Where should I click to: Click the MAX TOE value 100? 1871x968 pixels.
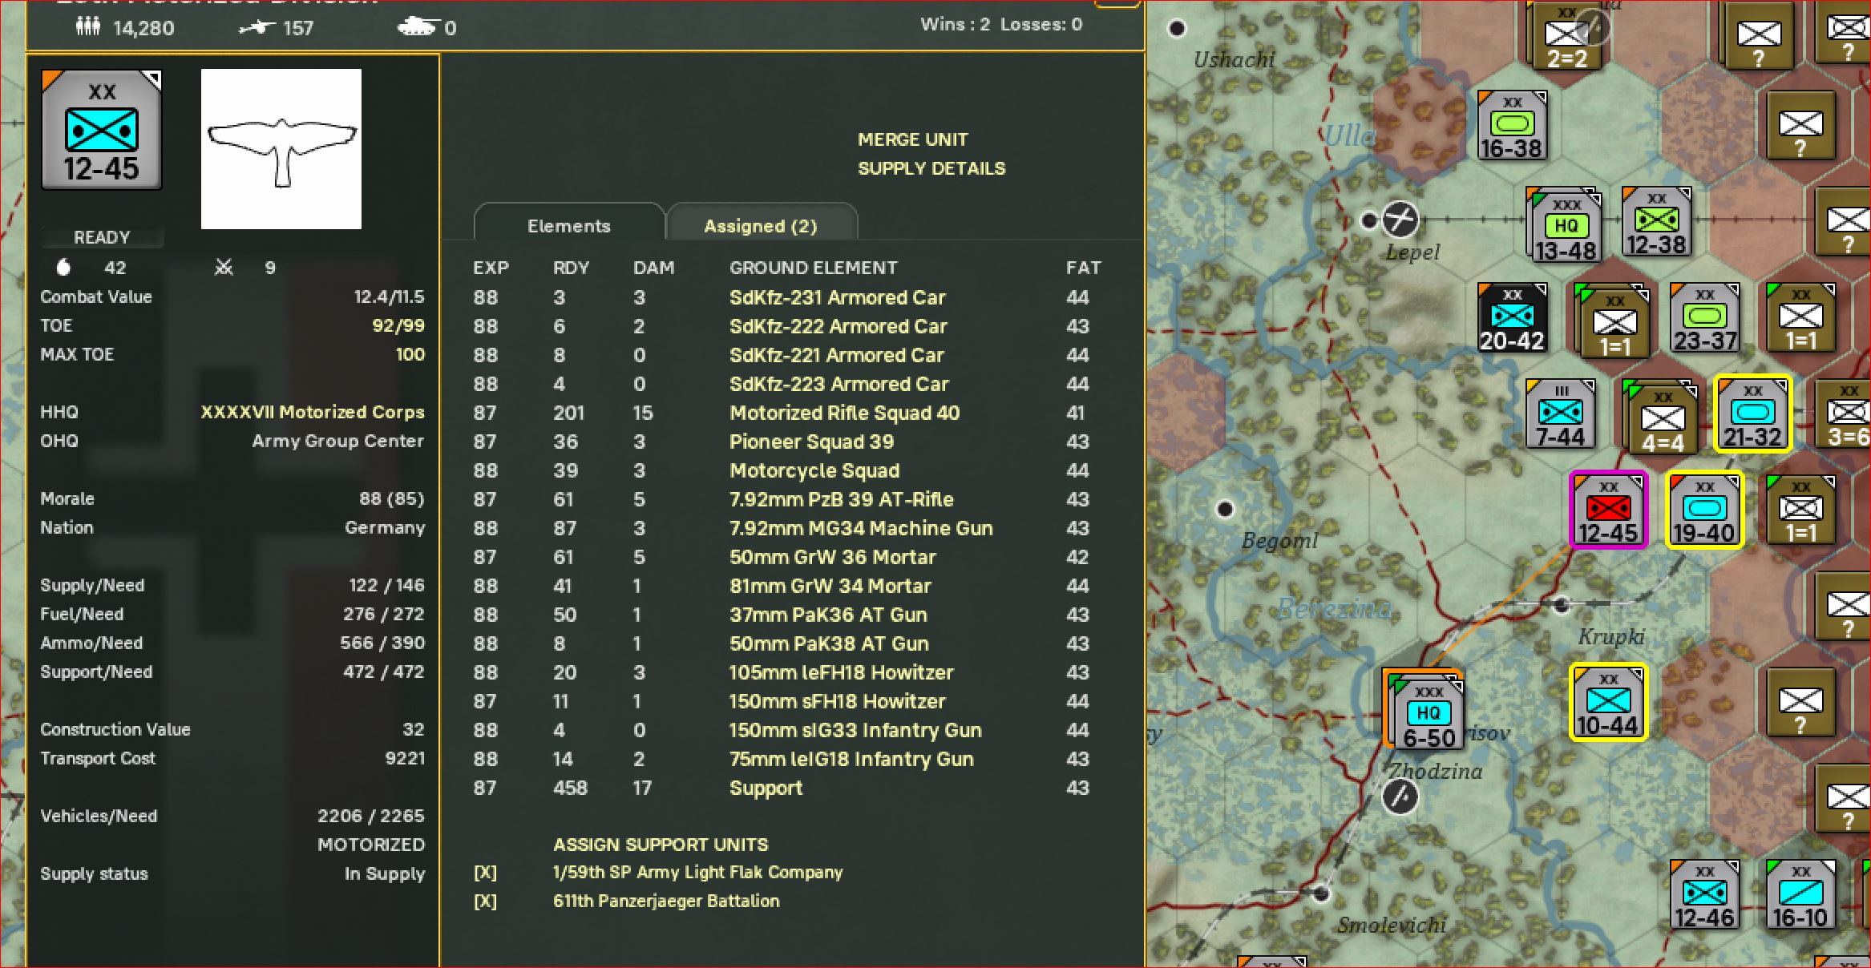coord(410,354)
